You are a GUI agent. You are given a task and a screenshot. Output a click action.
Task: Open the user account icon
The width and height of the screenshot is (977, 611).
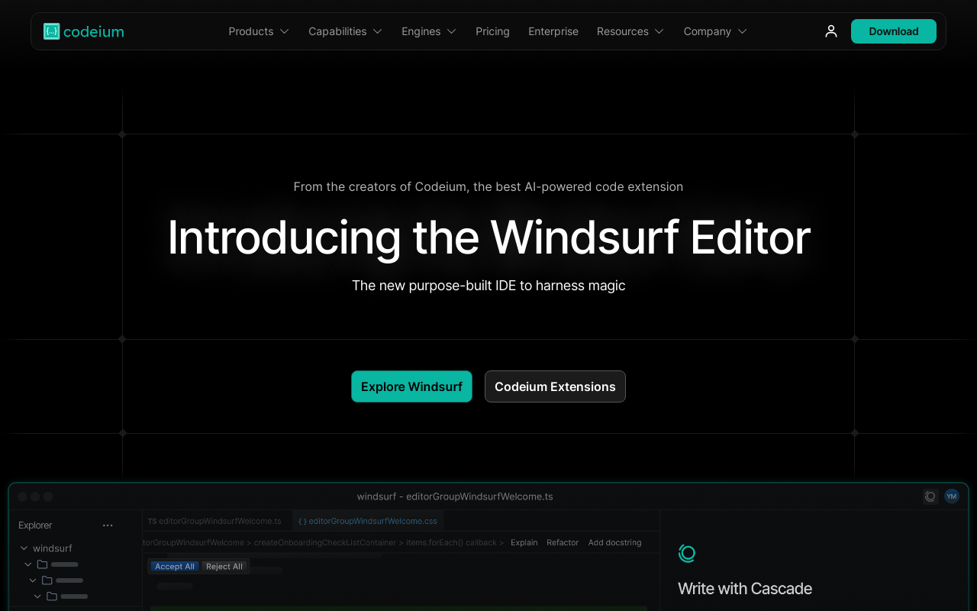coord(831,31)
